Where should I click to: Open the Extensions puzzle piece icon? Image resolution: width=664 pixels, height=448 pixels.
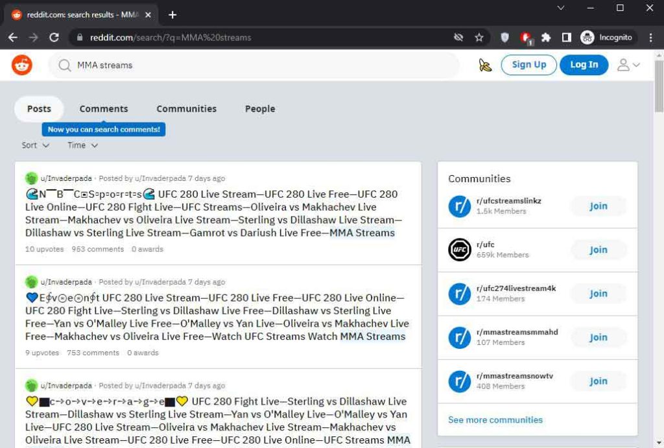[546, 38]
